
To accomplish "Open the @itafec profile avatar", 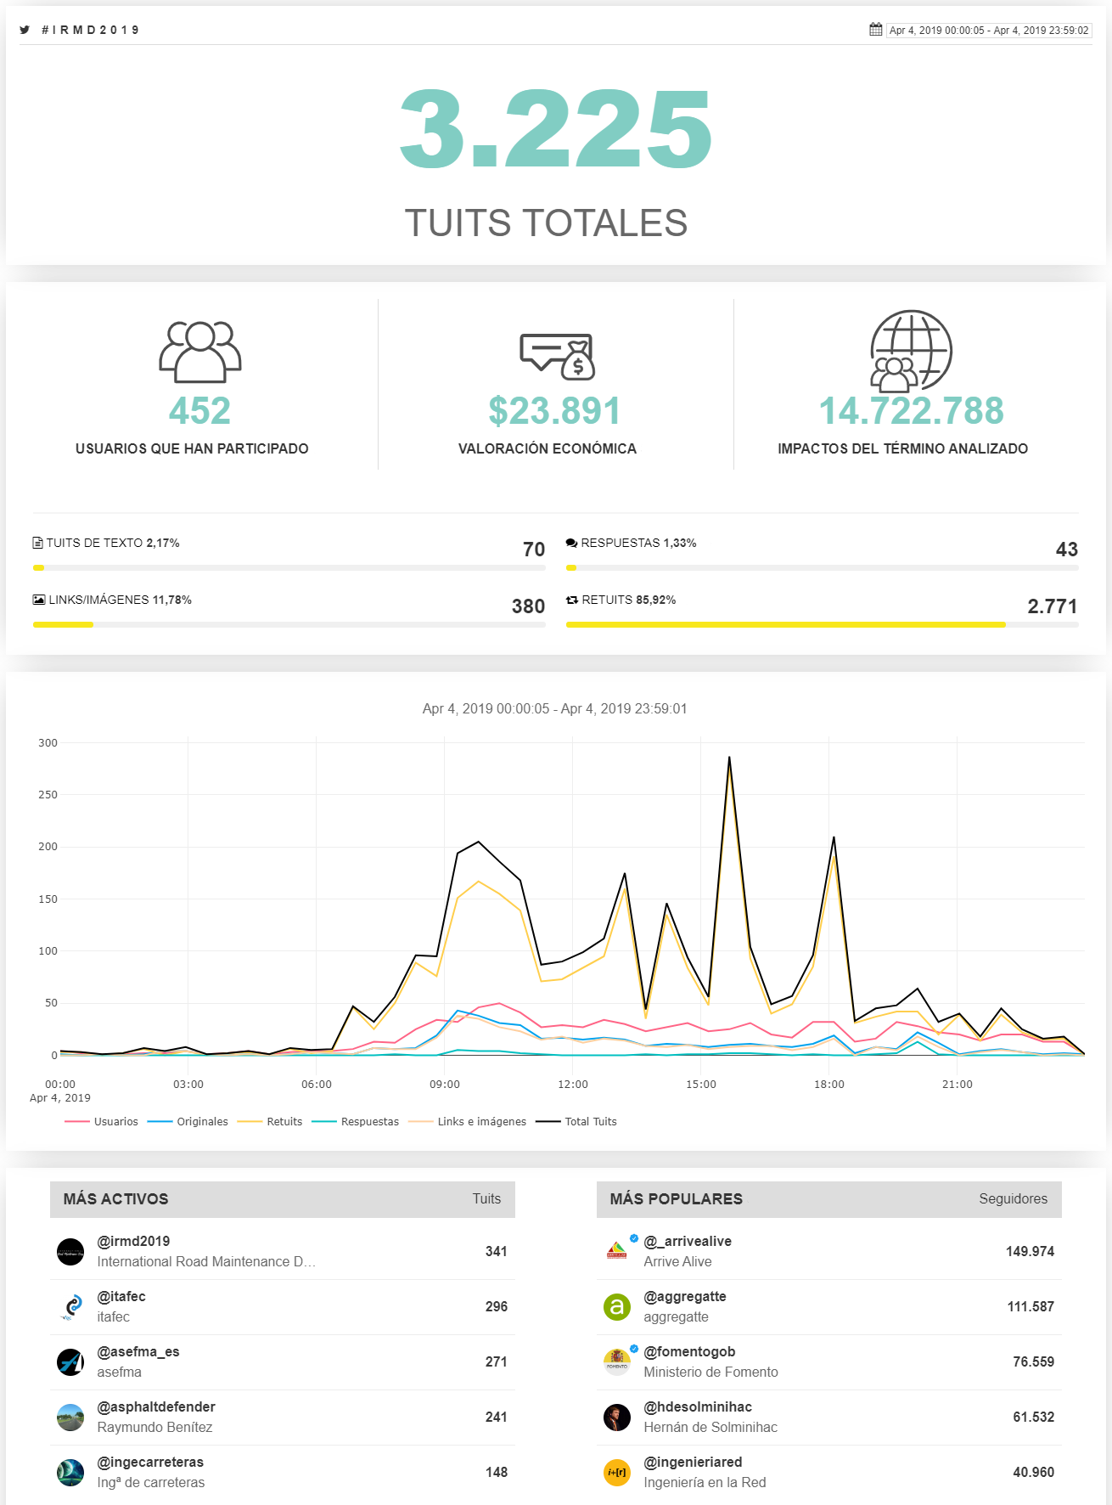I will coord(70,1307).
